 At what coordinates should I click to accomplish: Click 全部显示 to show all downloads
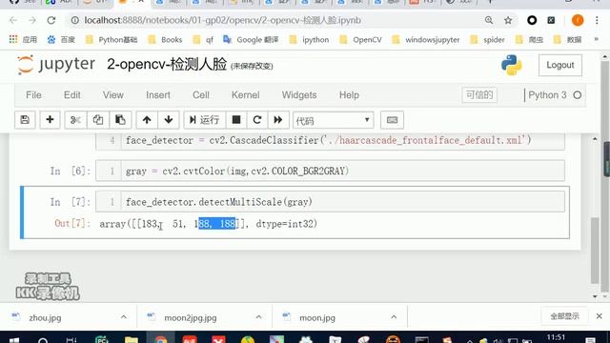(x=564, y=316)
